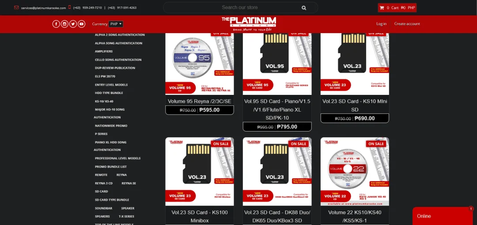The height and width of the screenshot is (225, 477).
Task: Open the Twitter social icon
Action: (x=73, y=24)
